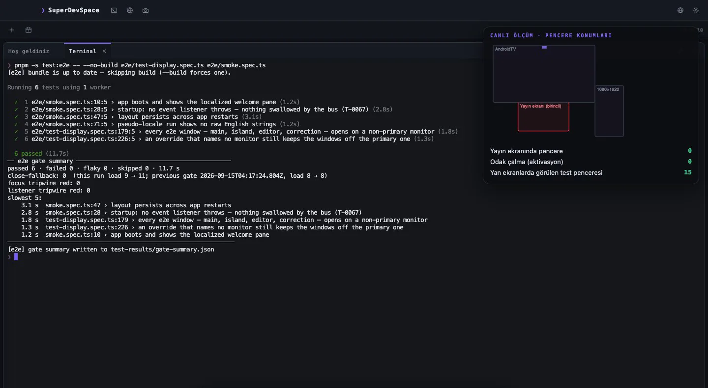Click the value 15 in the overlay
The height and width of the screenshot is (388, 708).
pos(688,172)
